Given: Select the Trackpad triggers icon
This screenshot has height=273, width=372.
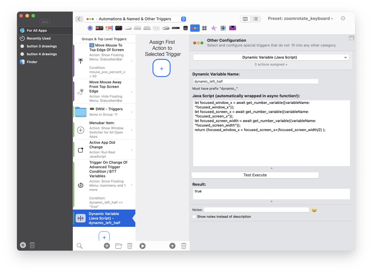Looking at the screenshot, I should [x=138, y=28].
